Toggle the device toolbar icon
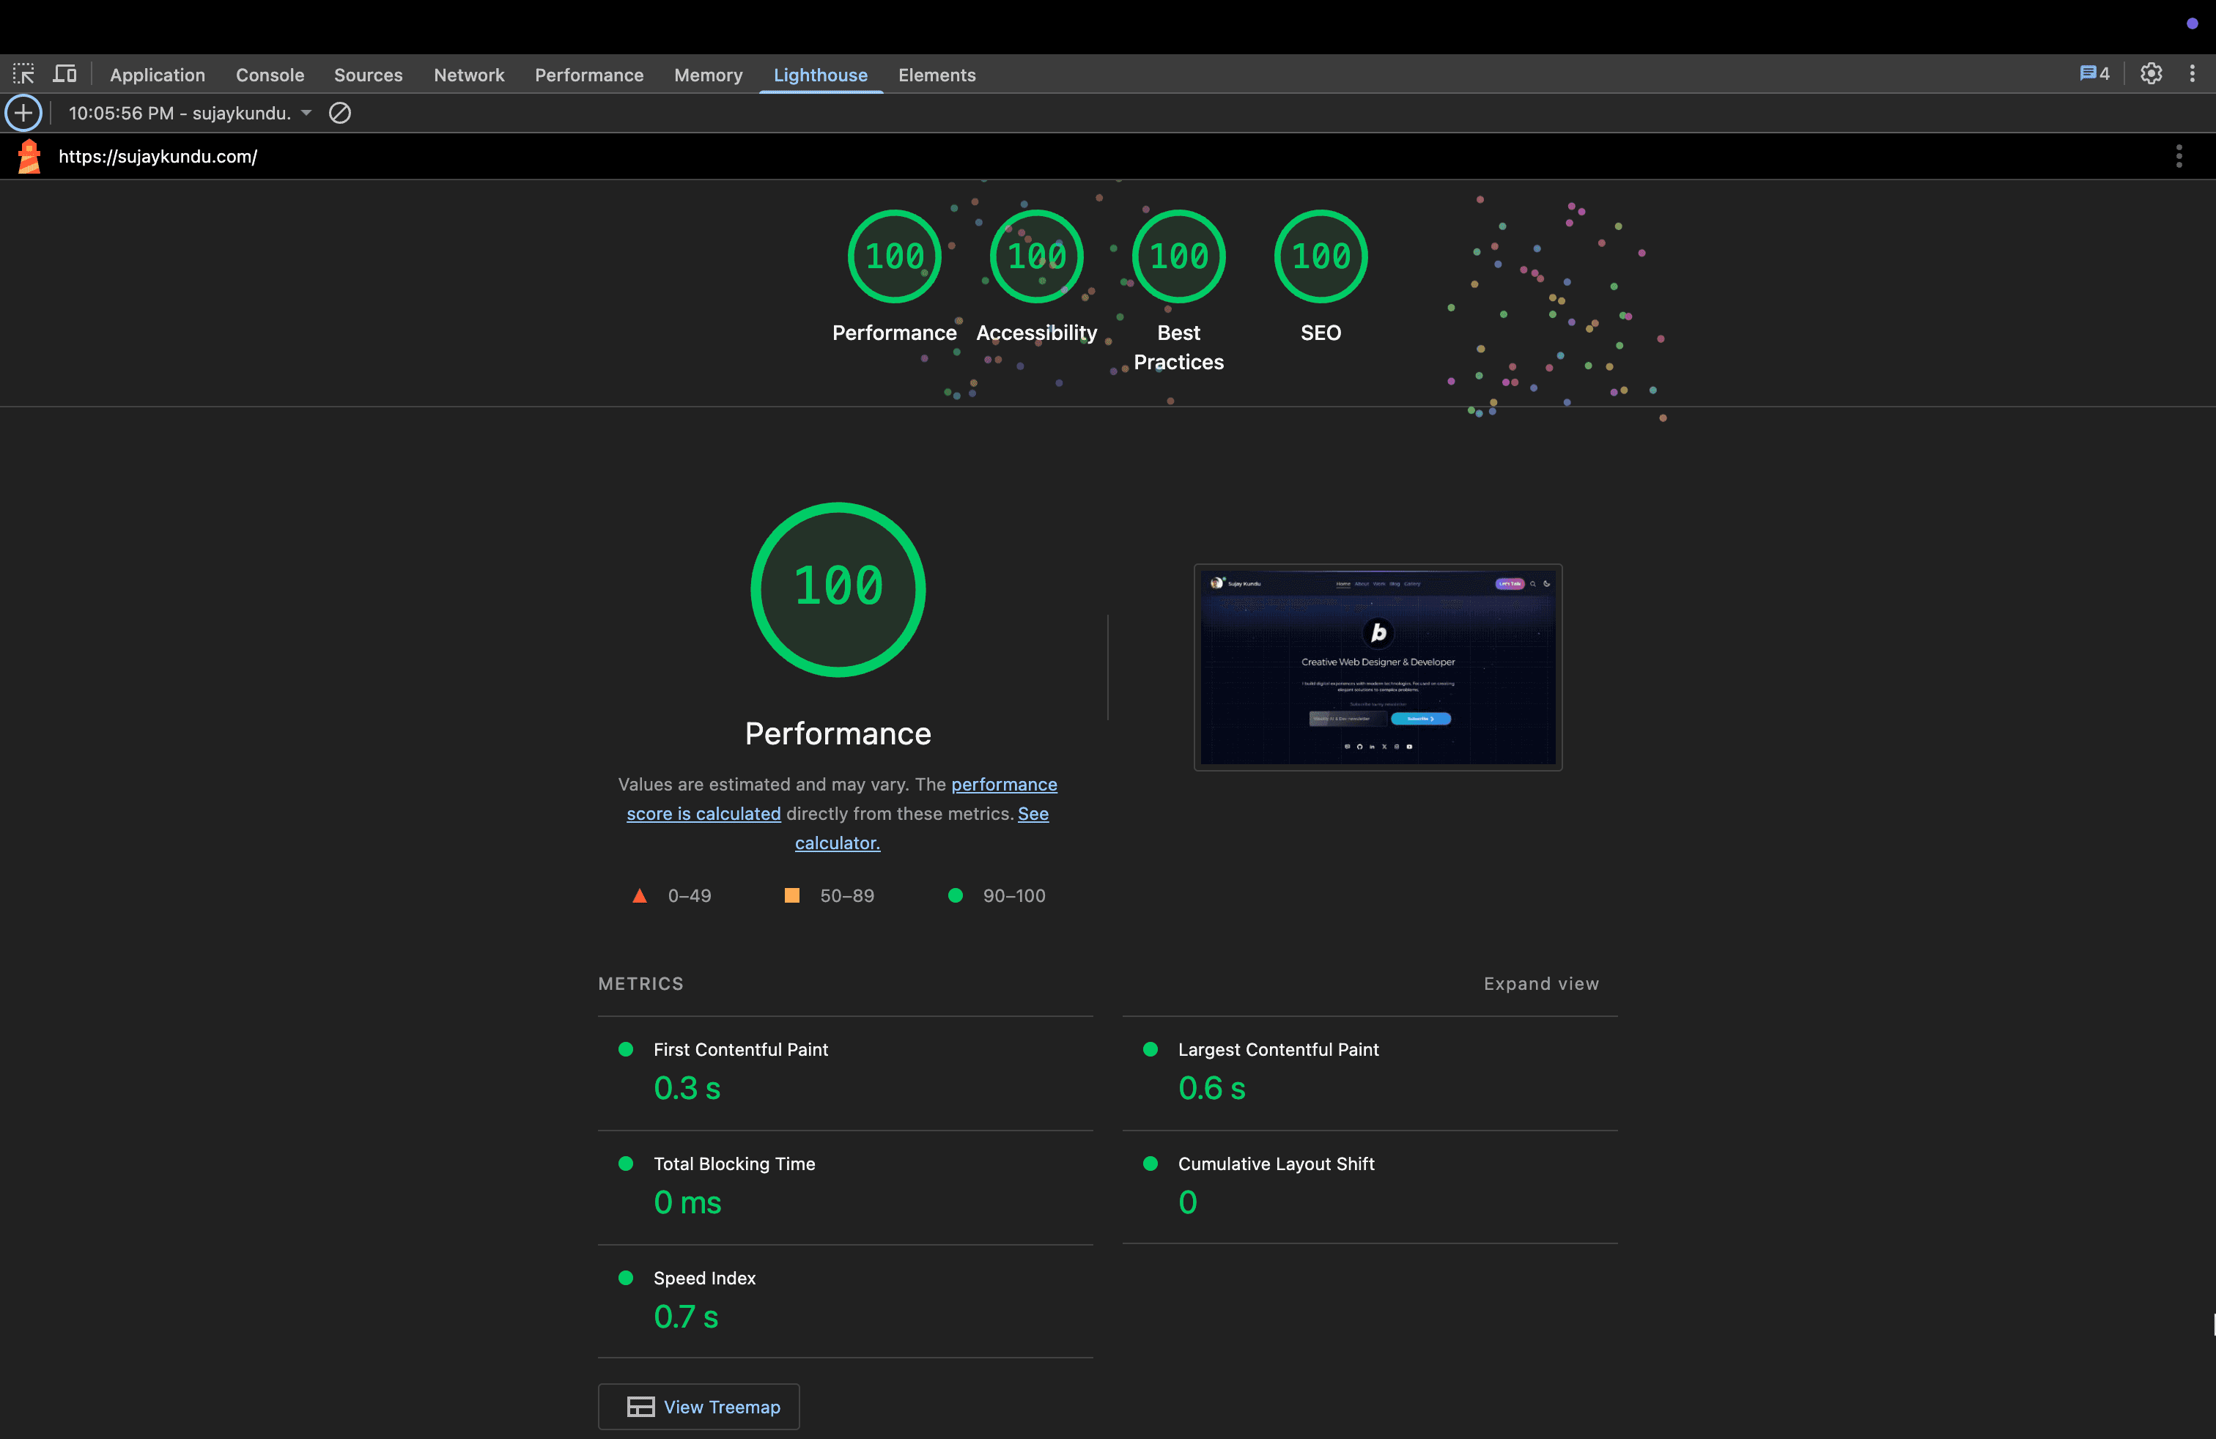The width and height of the screenshot is (2216, 1439). pyautogui.click(x=64, y=73)
